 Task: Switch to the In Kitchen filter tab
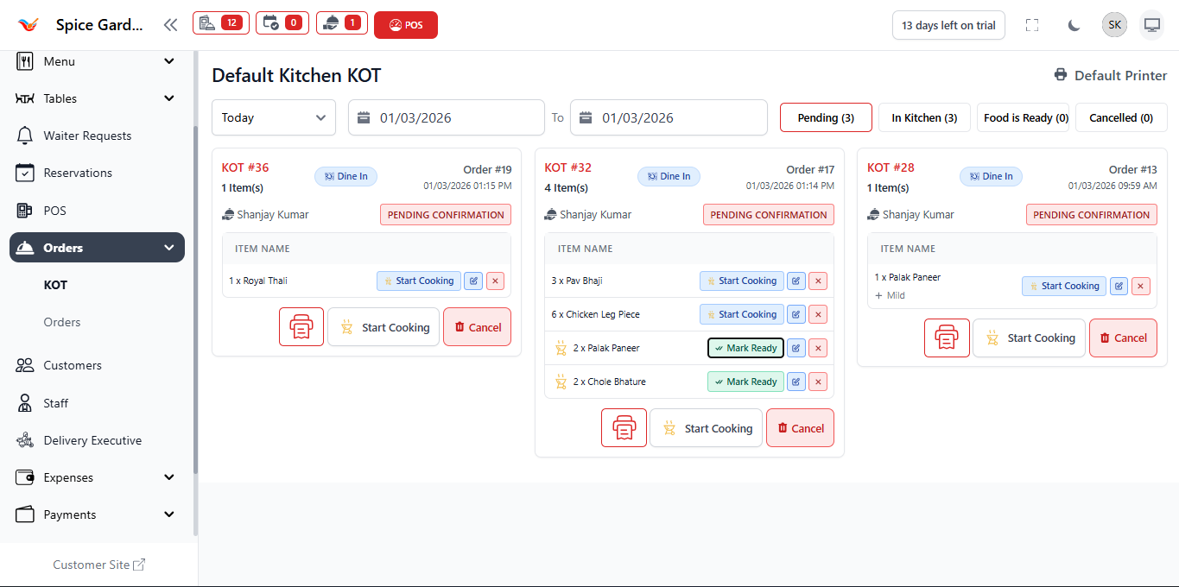[923, 117]
